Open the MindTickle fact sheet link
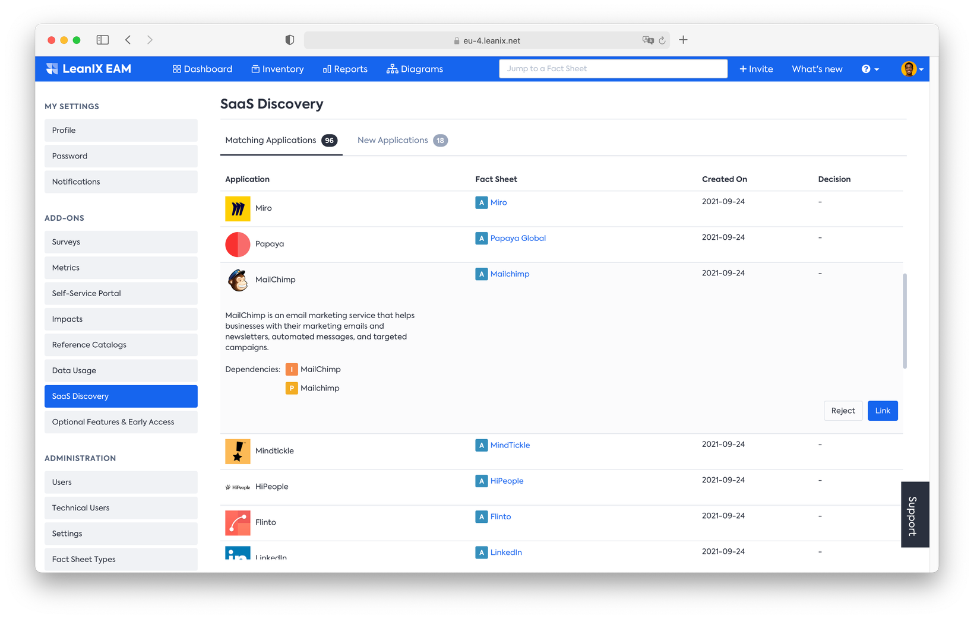Viewport: 974px width, 619px height. (x=510, y=445)
